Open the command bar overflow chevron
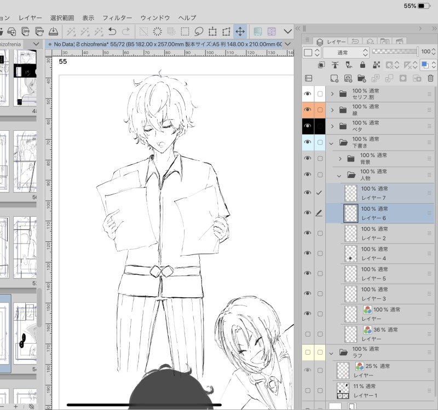The image size is (438, 410). click(288, 31)
